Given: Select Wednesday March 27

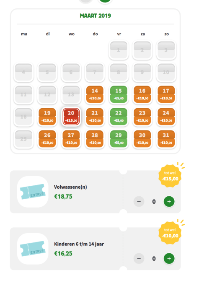Looking at the screenshot, I should [x=71, y=139].
